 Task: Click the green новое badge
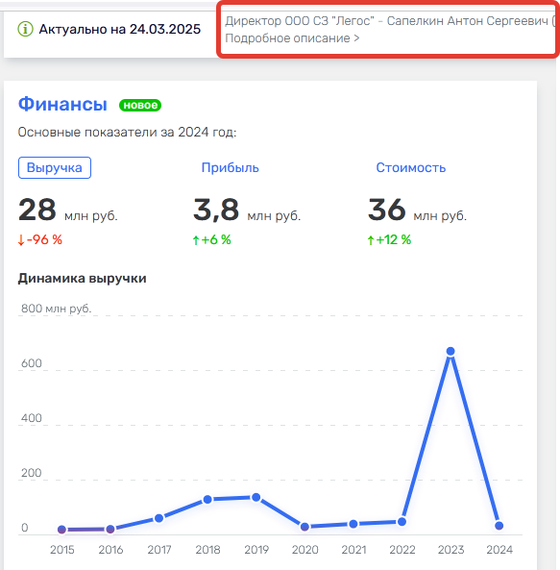point(140,105)
